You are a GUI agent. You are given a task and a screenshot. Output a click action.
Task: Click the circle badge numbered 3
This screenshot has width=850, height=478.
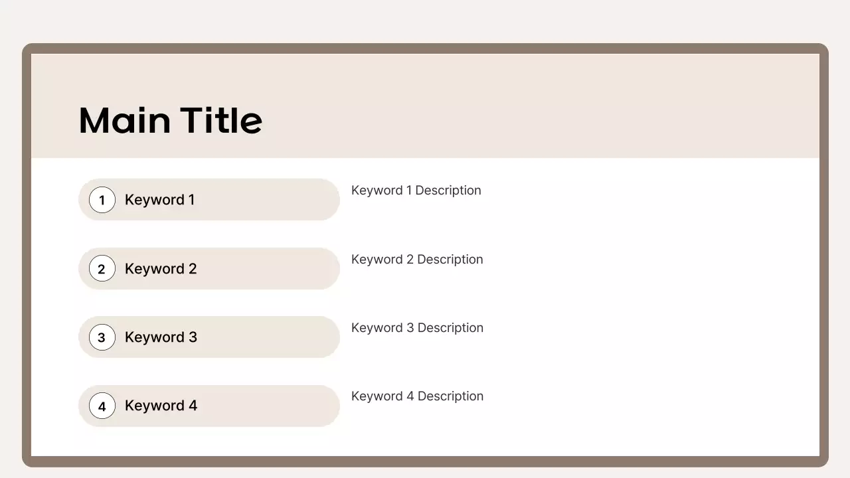102,337
